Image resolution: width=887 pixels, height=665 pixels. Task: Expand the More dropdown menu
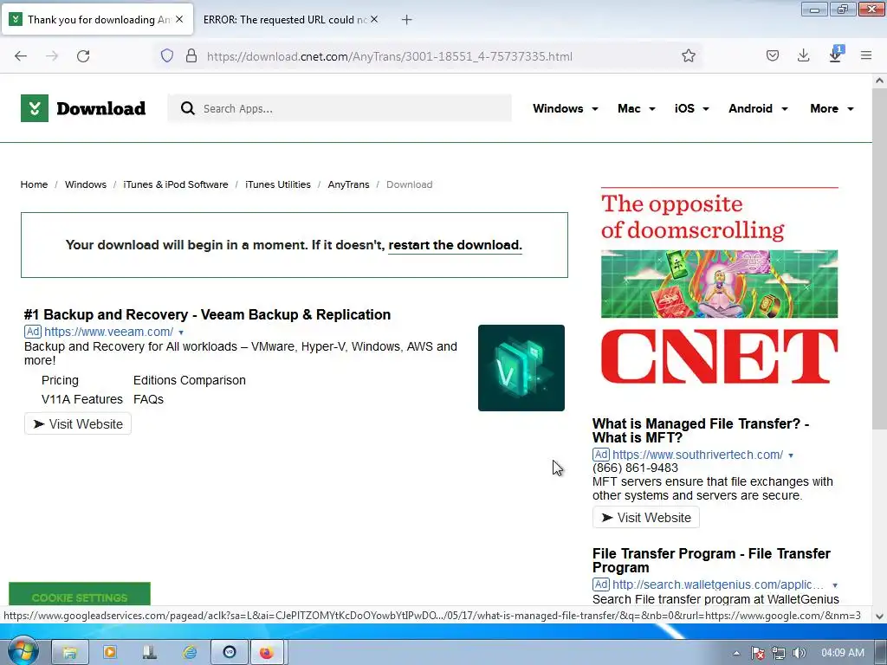(832, 108)
